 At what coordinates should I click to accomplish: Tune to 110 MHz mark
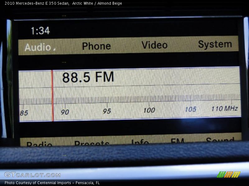tap(224, 108)
